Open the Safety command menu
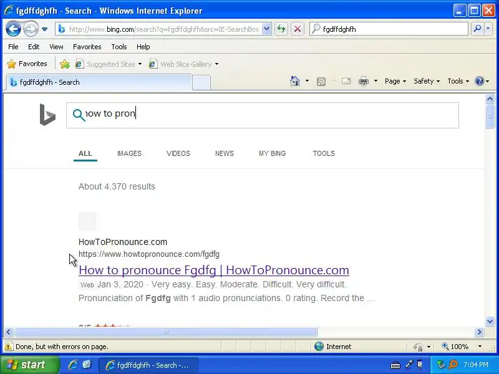This screenshot has width=499, height=374. pyautogui.click(x=427, y=81)
